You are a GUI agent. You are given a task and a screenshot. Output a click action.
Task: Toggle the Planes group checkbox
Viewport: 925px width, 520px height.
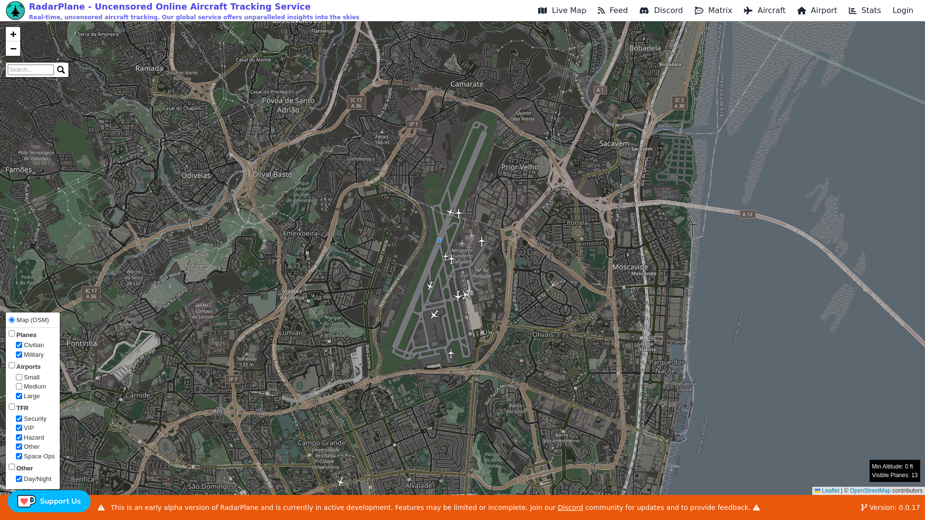(x=12, y=334)
